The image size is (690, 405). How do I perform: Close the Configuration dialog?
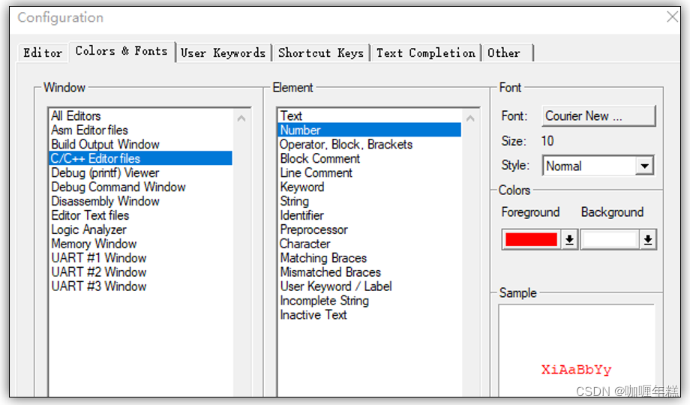tap(673, 17)
